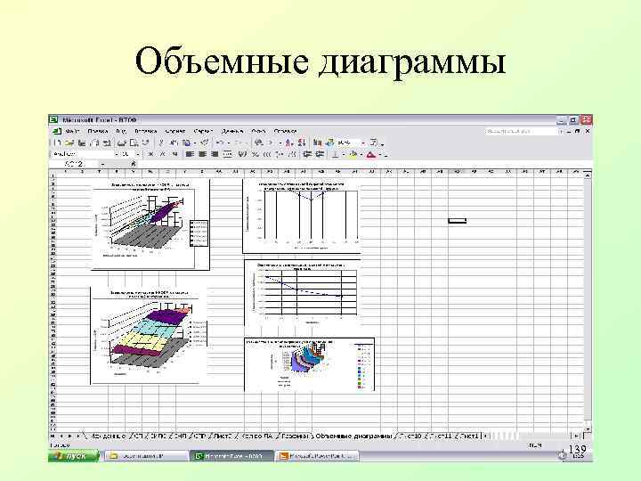
Task: Expand the AutoSum functions arrow
Action: [280, 143]
